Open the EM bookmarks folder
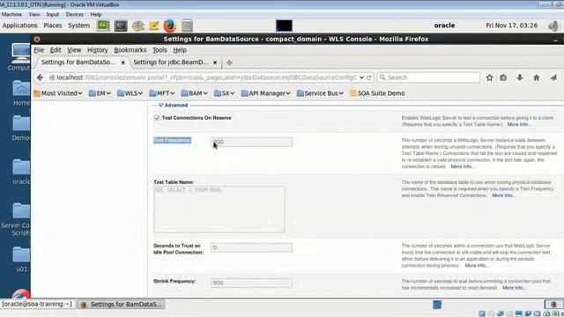 (100, 93)
